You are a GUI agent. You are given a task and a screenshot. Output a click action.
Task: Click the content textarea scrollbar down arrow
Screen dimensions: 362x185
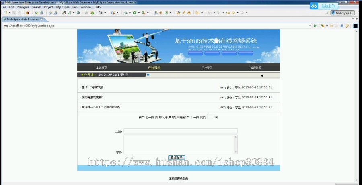[x=236, y=152]
